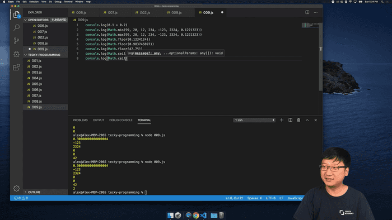Open the 1: zsh terminal selector dropdown
This screenshot has width=392, height=220.
[254, 120]
